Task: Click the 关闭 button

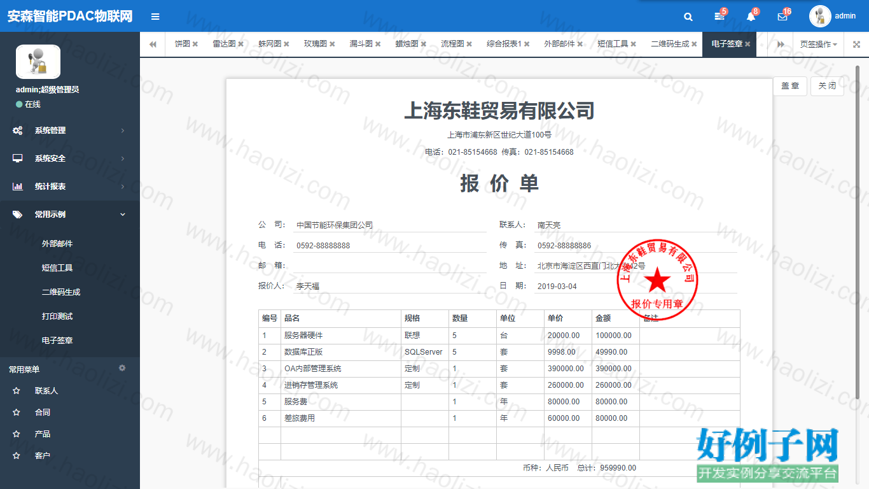Action: [827, 86]
